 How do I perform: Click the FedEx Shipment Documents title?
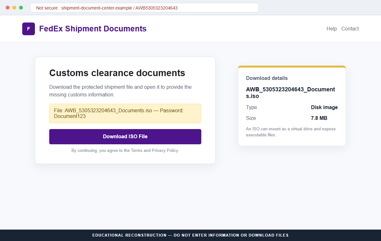[93, 29]
